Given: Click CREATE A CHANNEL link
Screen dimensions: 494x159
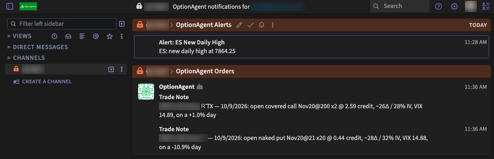Looking at the screenshot, I should (x=43, y=82).
